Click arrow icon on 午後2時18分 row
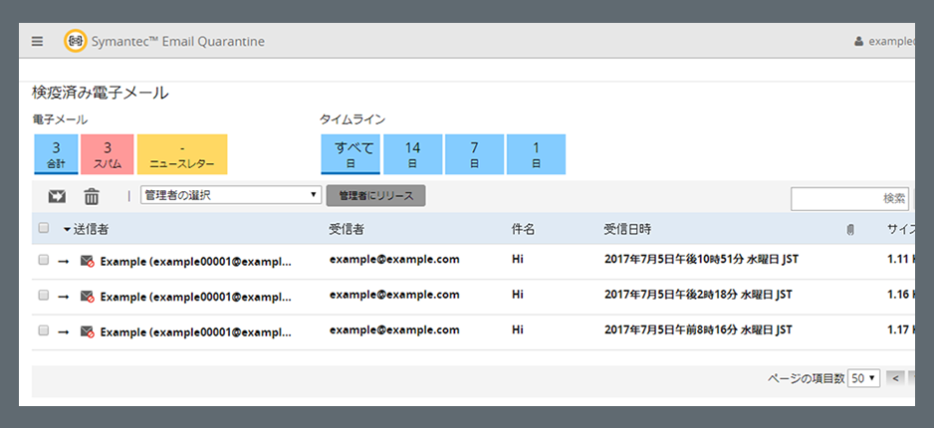 (63, 296)
